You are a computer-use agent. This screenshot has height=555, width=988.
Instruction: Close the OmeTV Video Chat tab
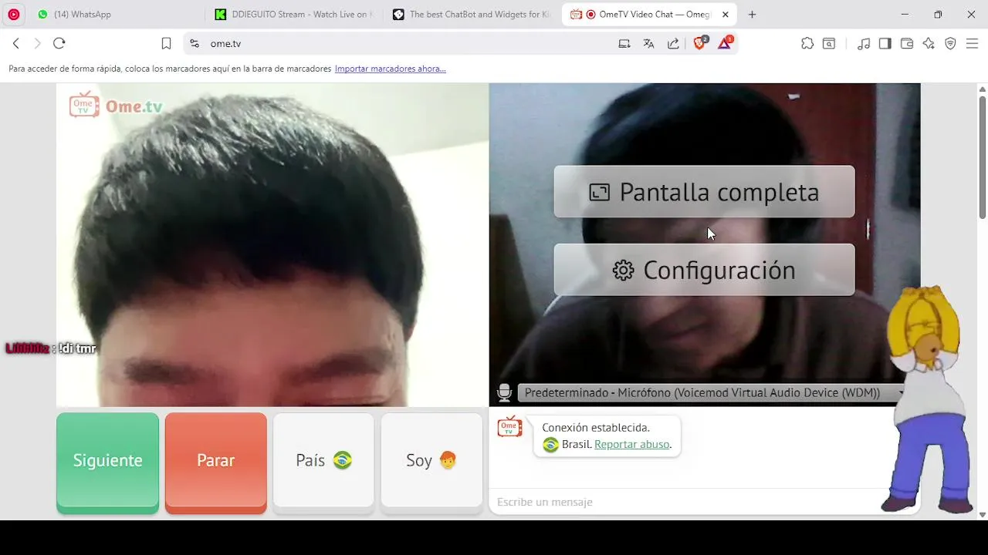coord(725,15)
